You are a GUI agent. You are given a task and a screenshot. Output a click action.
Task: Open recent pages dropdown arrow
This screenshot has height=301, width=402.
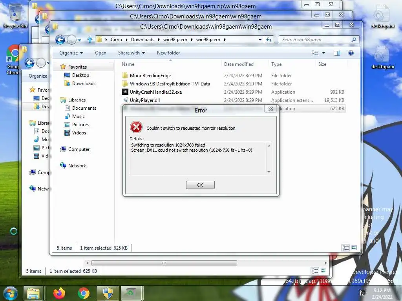[79, 40]
